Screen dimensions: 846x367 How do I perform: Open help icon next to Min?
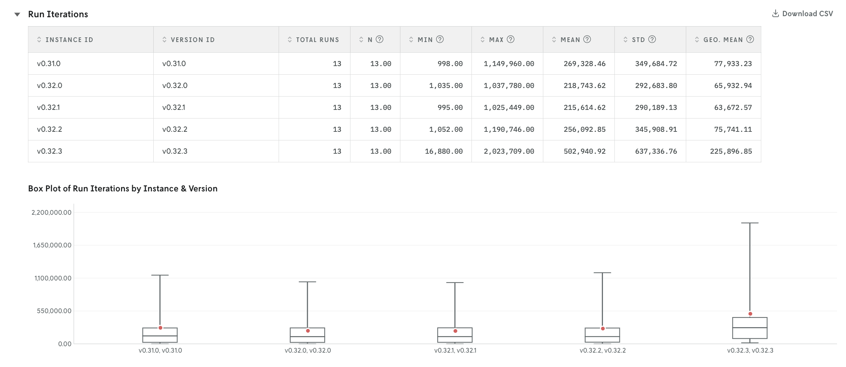440,39
